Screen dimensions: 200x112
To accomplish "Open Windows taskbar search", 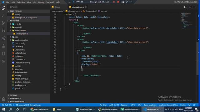I will 11,109.
